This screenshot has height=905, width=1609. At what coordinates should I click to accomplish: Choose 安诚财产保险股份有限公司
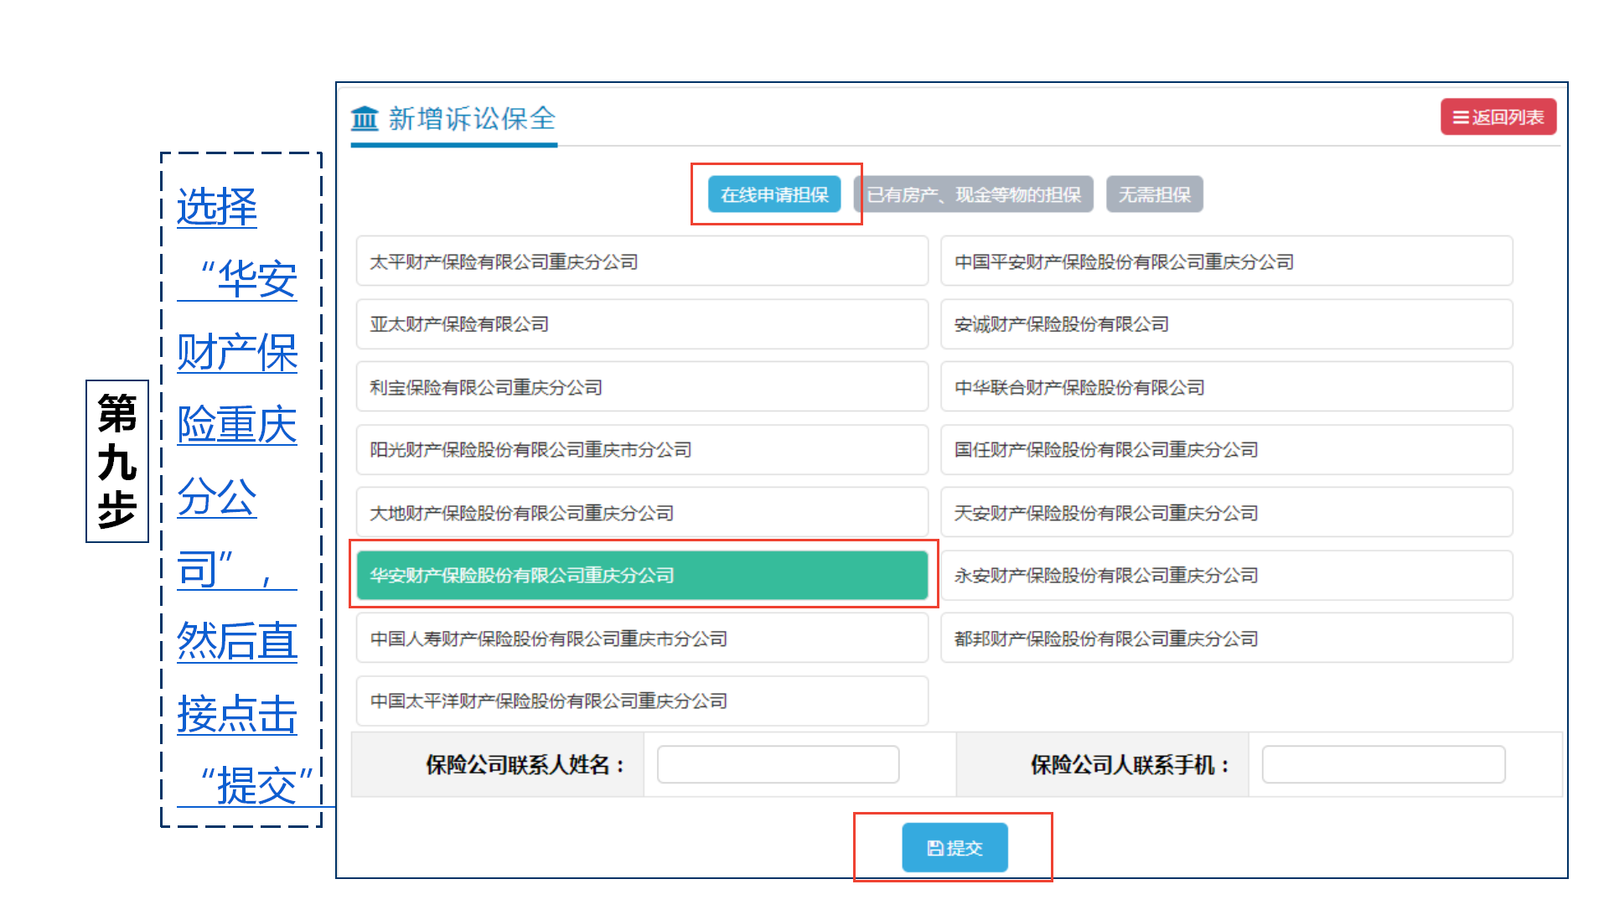[x=1226, y=324]
